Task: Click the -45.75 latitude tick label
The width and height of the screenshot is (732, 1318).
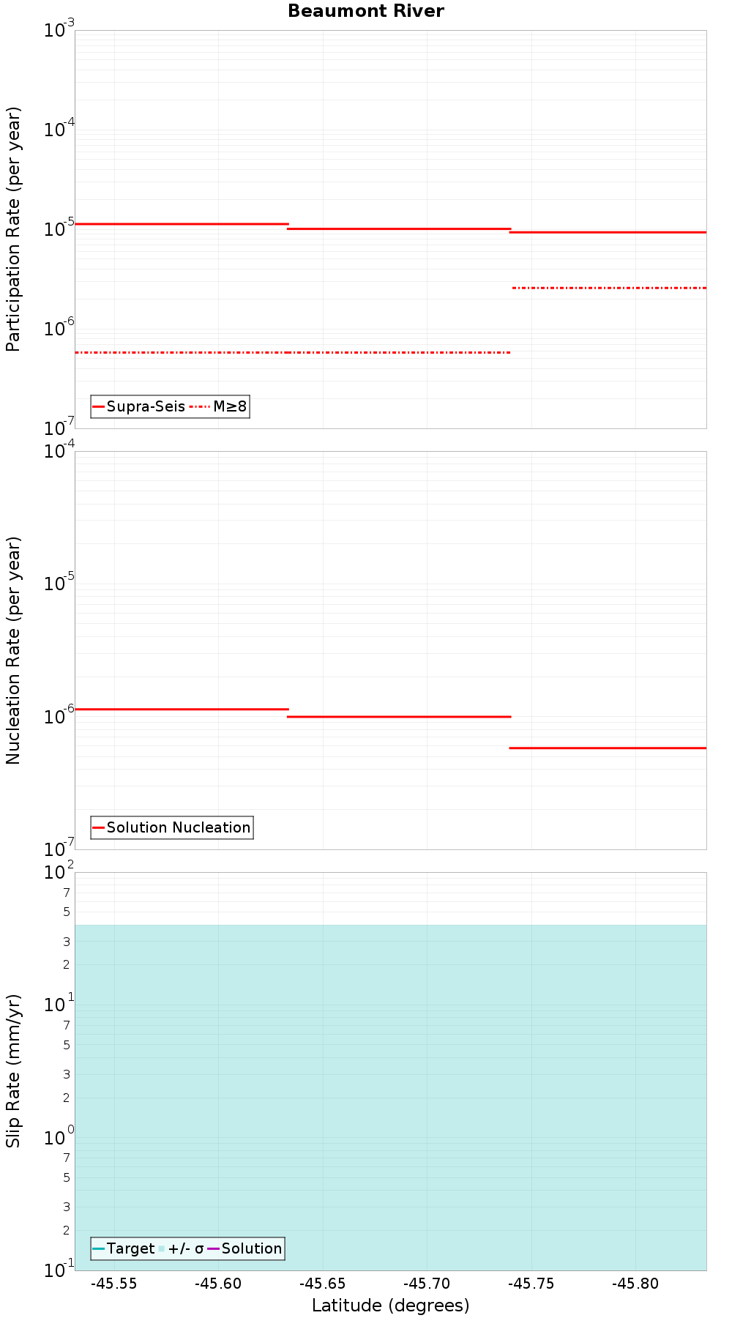Action: pyautogui.click(x=531, y=1283)
